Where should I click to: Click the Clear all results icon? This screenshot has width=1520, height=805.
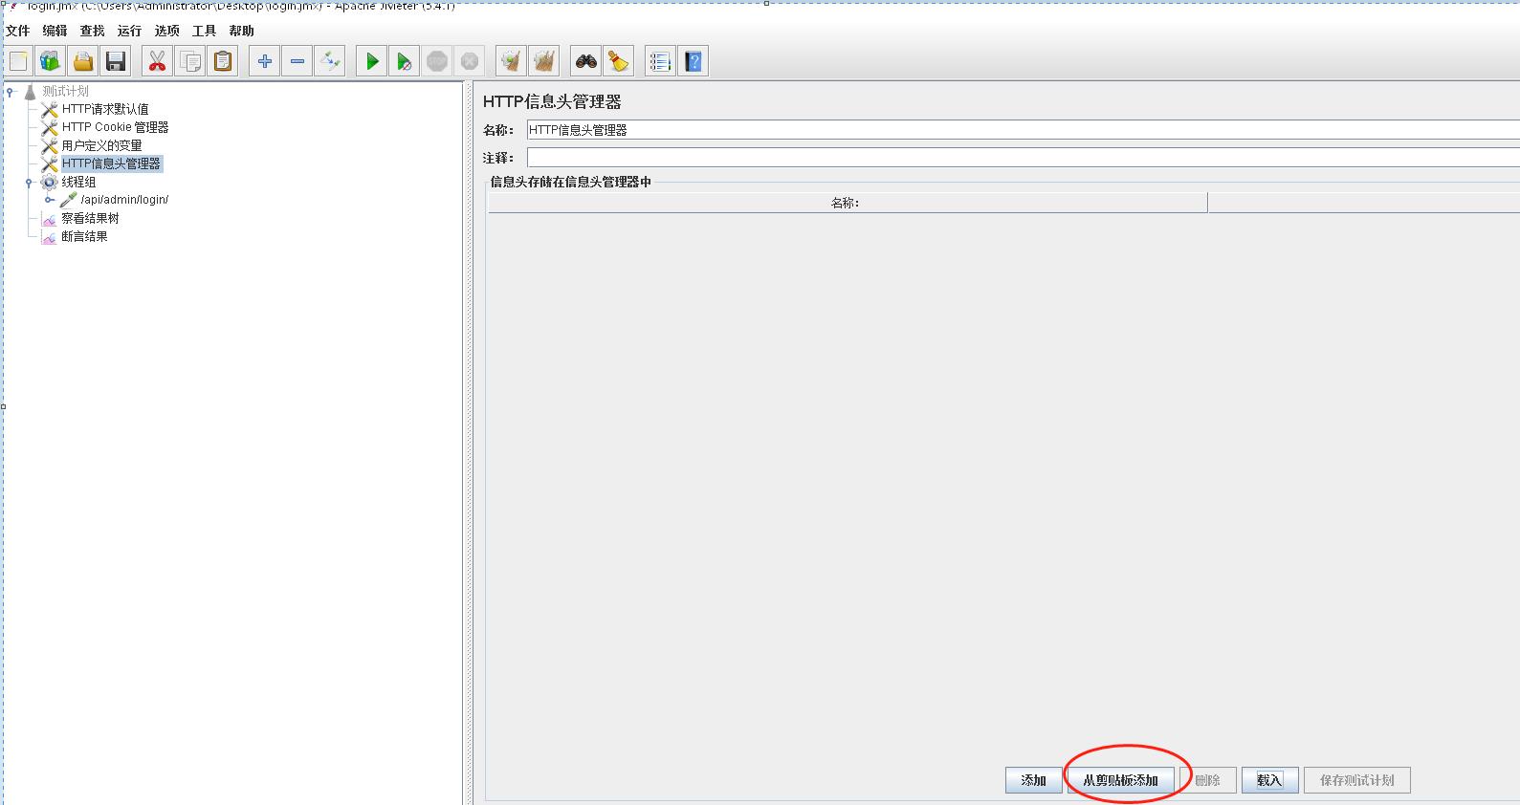[544, 62]
